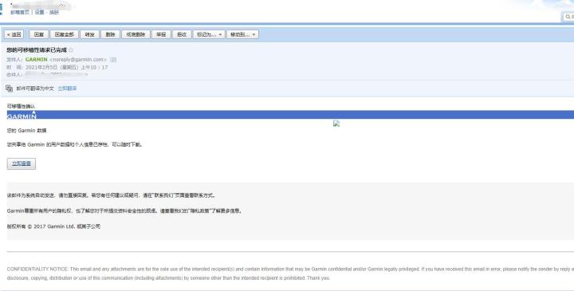Image resolution: width=574 pixels, height=291 pixels.
Task: Open the 邮箱首页 link
Action: [19, 12]
